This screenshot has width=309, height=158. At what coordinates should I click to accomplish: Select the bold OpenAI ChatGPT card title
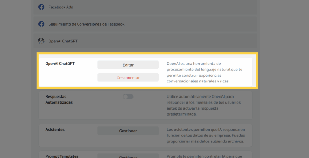tap(60, 64)
